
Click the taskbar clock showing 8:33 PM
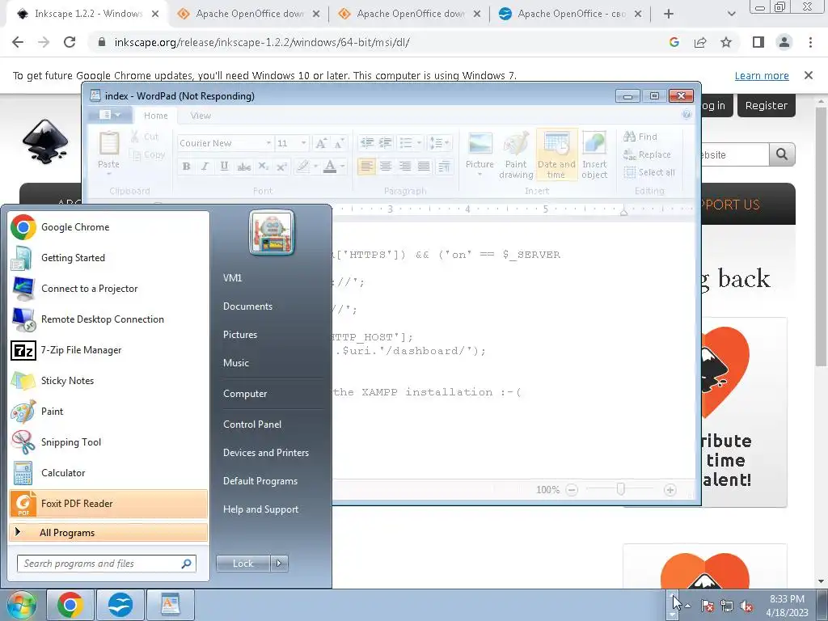(787, 606)
